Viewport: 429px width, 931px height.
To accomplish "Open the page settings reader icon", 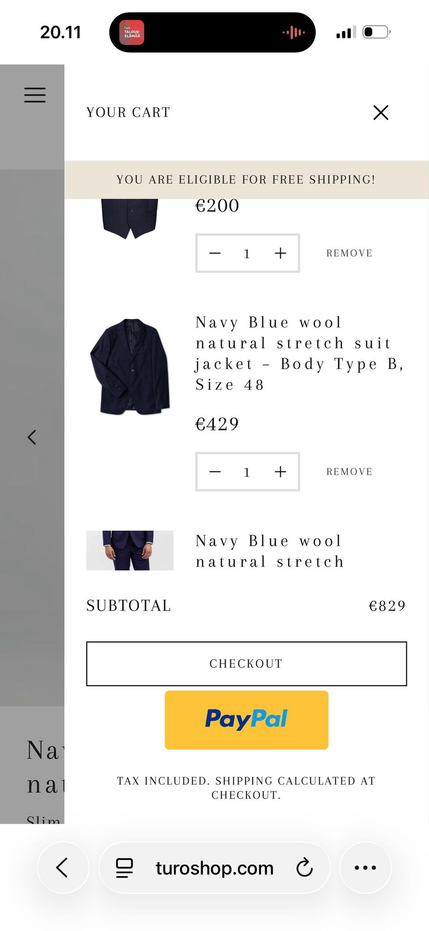I will click(124, 868).
